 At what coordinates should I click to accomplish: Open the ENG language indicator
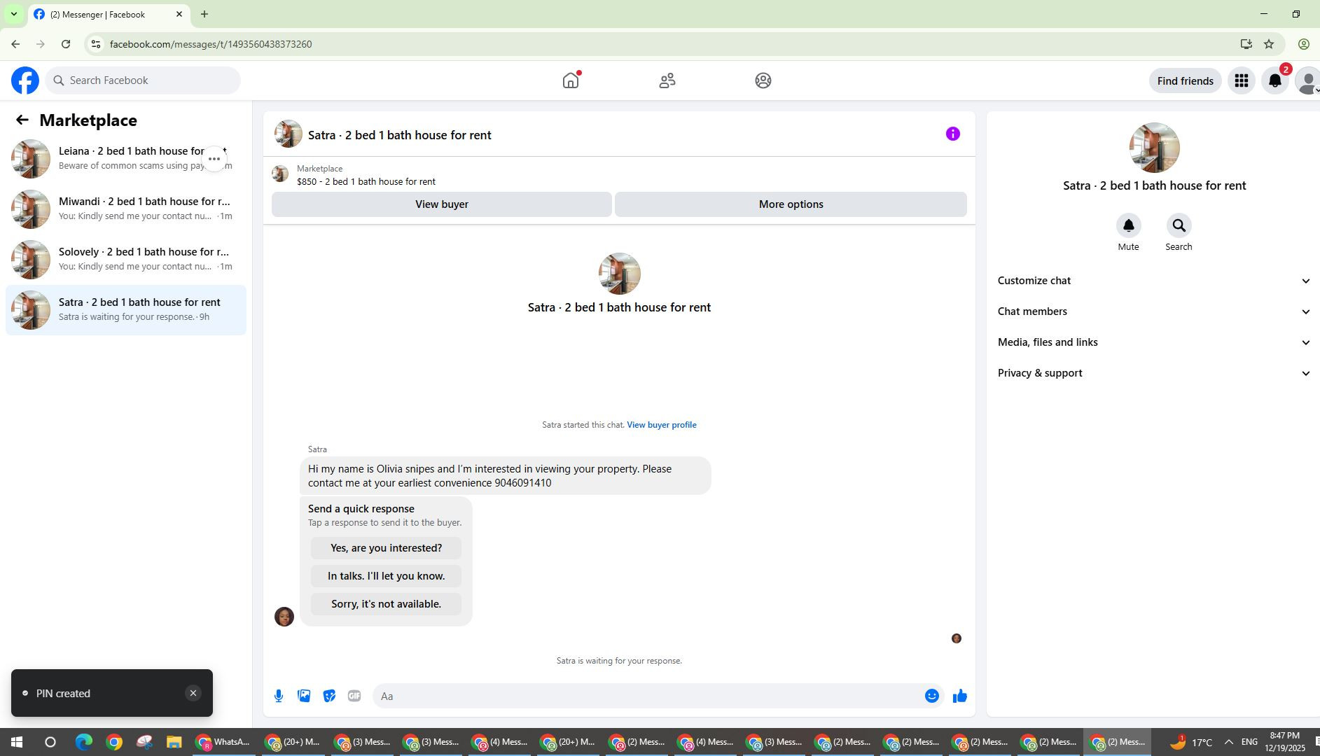[x=1249, y=742]
